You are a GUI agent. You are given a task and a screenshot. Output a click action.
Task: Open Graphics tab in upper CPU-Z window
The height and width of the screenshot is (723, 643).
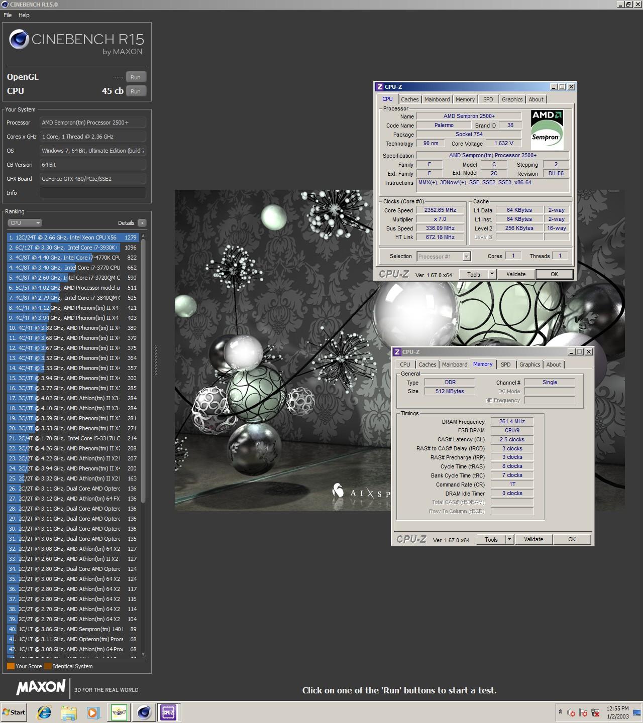click(x=512, y=99)
